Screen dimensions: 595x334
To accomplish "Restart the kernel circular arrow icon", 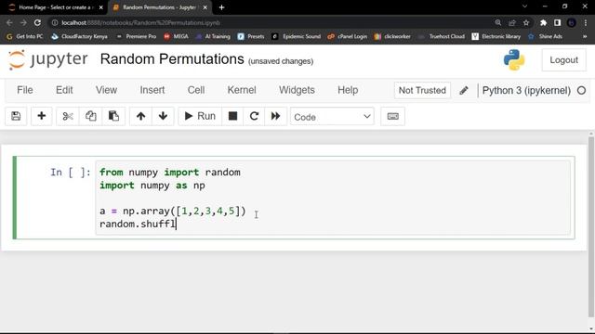I will [254, 116].
